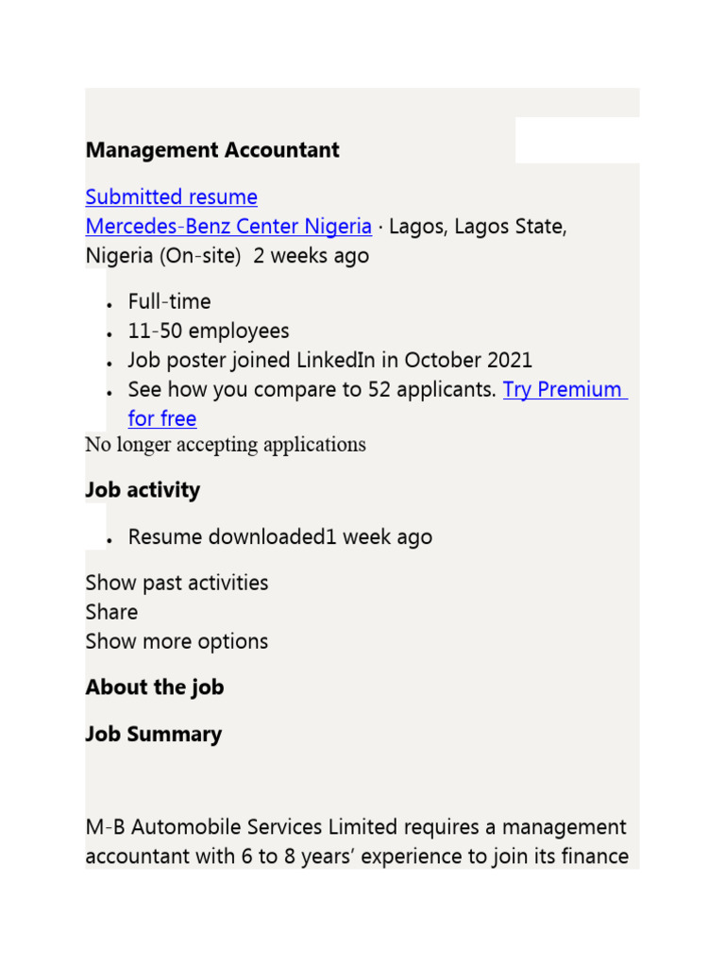
Task: Click the blank white box beside the title
Action: [x=577, y=140]
